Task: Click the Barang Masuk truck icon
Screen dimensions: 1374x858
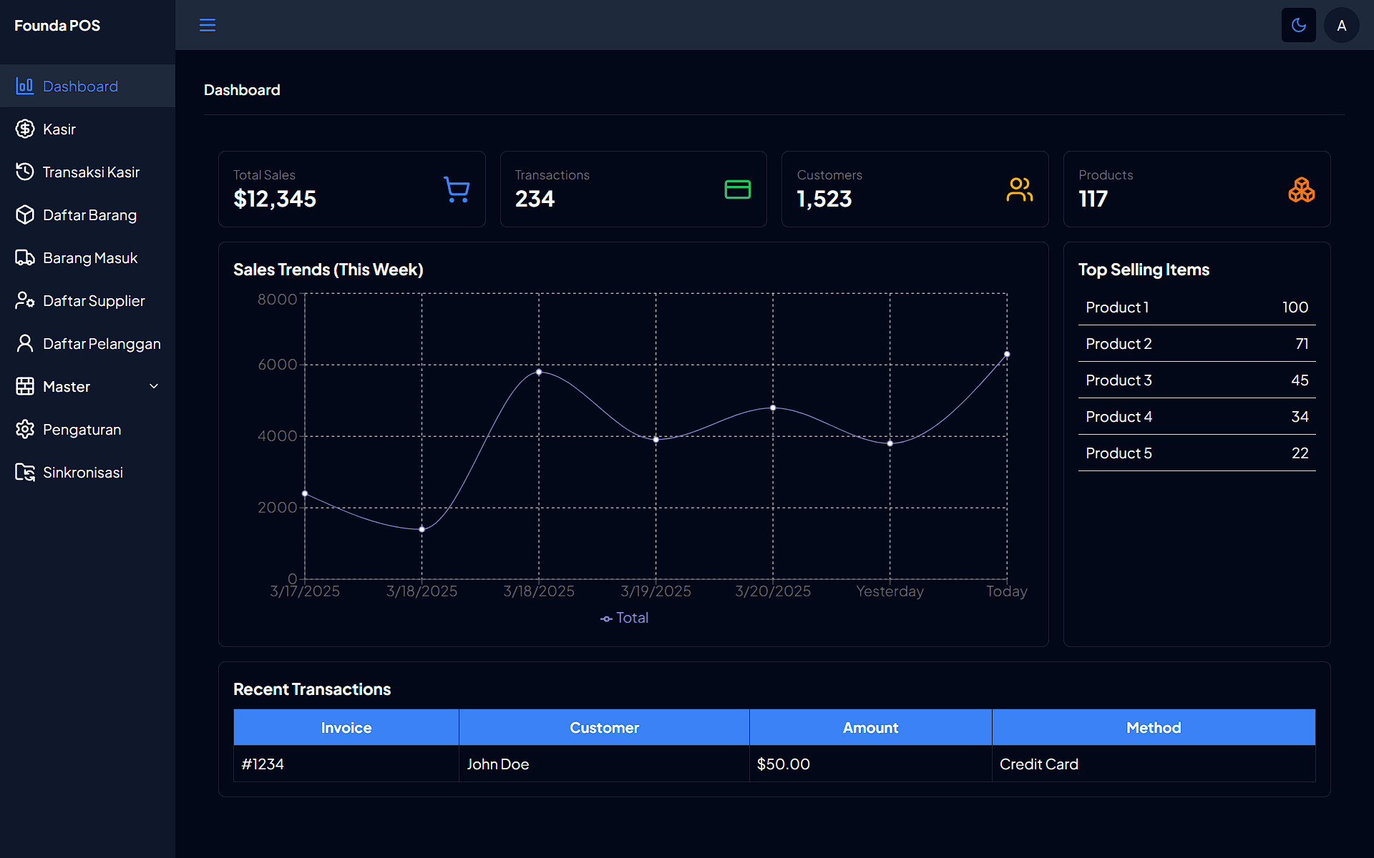Action: [x=25, y=257]
